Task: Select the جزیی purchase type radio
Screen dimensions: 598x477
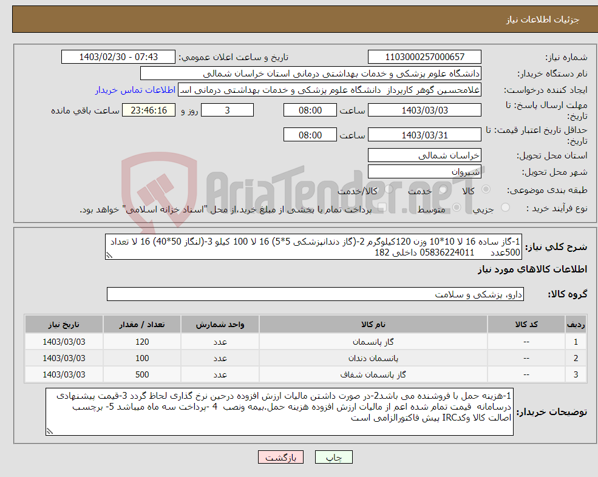Action: [x=505, y=208]
